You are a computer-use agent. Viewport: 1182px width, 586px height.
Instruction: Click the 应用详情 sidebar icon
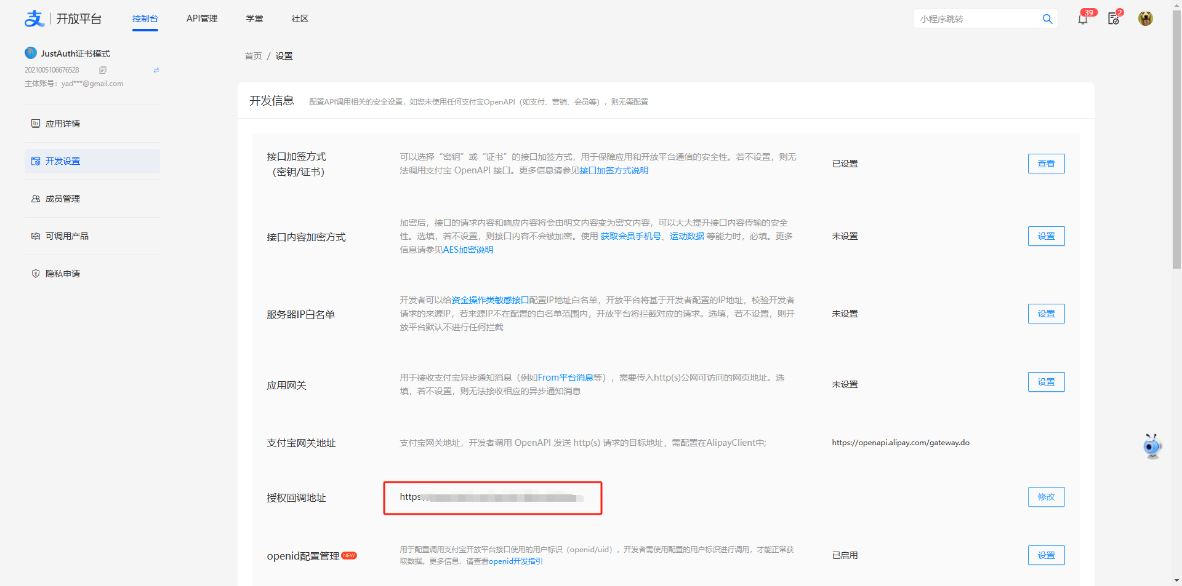(36, 124)
